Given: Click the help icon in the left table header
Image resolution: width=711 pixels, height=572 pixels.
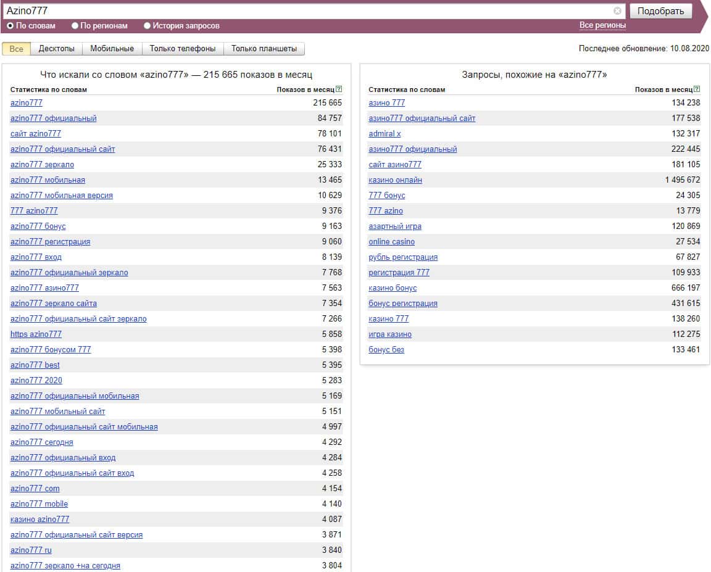Looking at the screenshot, I should [x=339, y=89].
